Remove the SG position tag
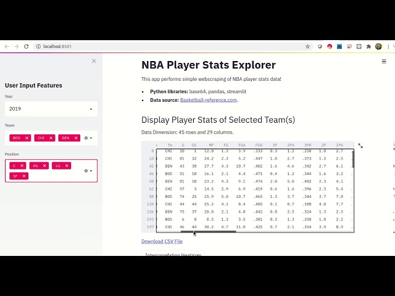 pyautogui.click(x=67, y=166)
